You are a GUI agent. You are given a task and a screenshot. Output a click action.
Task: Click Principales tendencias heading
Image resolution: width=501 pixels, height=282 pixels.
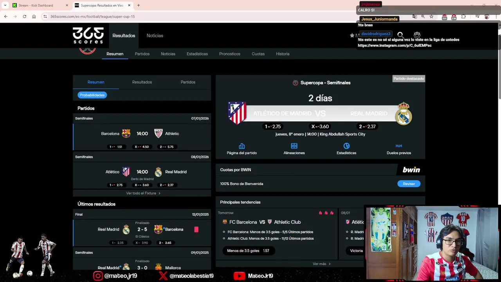240,202
